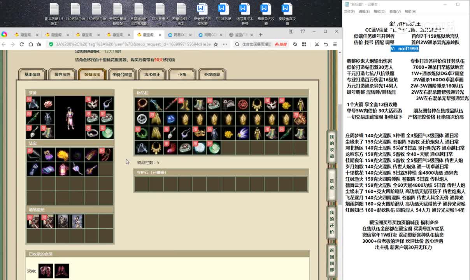Open desktop document 新老孩子养成攻略
The width and height of the screenshot is (470, 280).
(x=202, y=14)
